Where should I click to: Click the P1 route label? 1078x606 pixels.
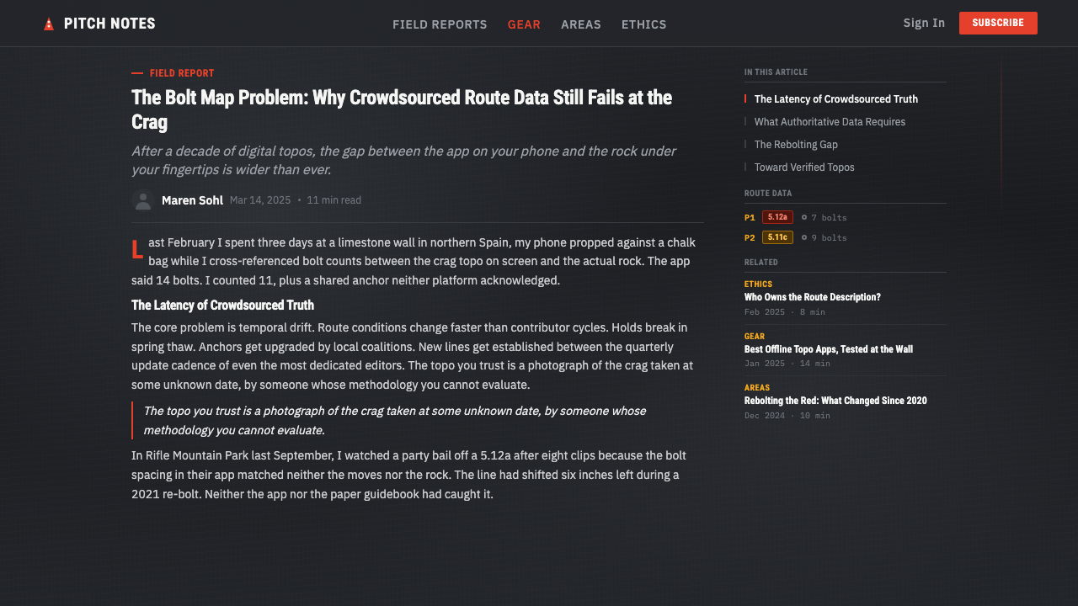pyautogui.click(x=750, y=217)
